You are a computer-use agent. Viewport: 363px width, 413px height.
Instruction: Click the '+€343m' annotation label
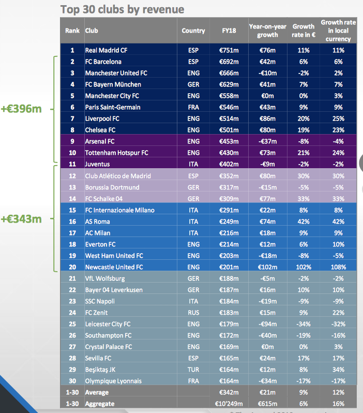coord(21,219)
